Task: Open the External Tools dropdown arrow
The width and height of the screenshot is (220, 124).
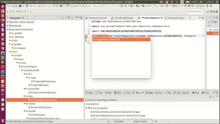Action: (146, 6)
